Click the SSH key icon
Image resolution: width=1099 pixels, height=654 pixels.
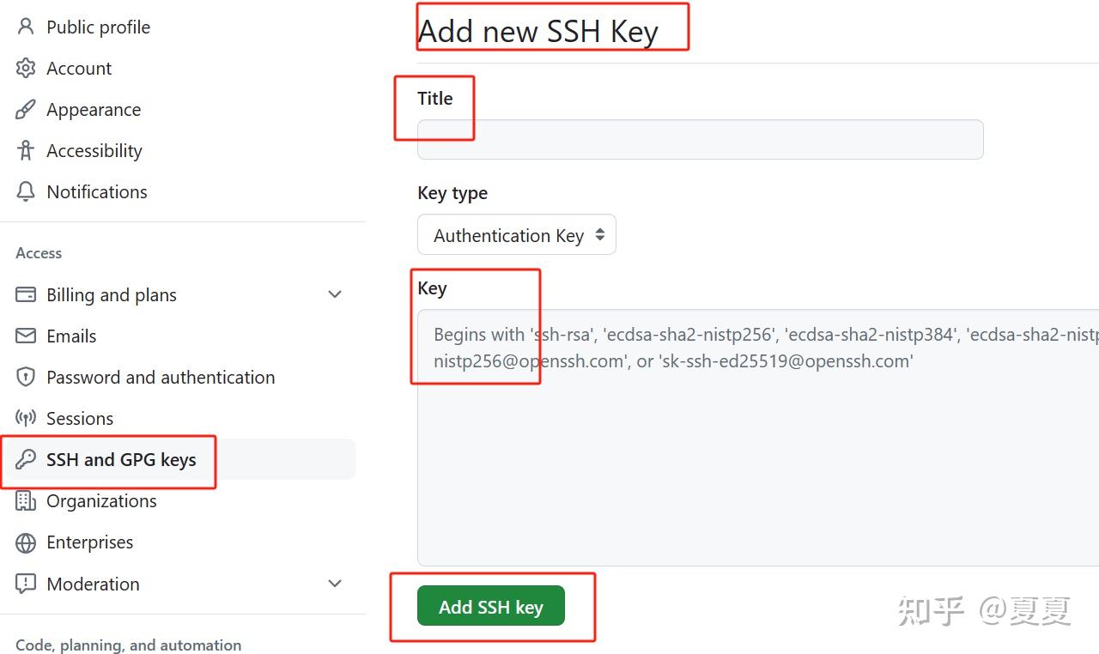click(26, 459)
